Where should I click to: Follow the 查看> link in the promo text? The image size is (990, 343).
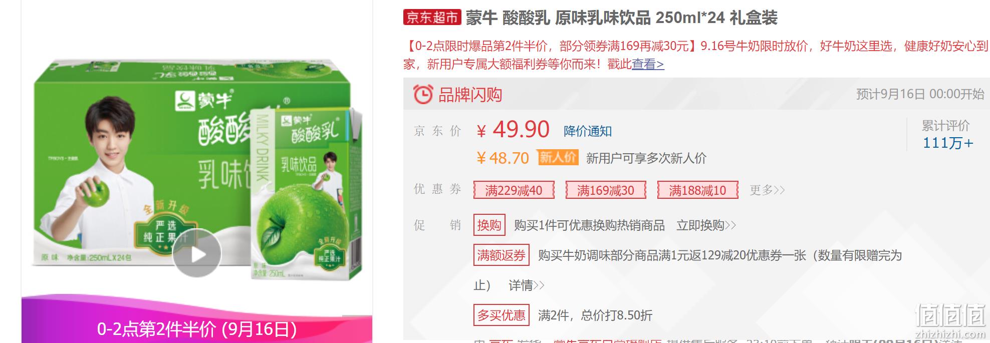click(x=648, y=64)
